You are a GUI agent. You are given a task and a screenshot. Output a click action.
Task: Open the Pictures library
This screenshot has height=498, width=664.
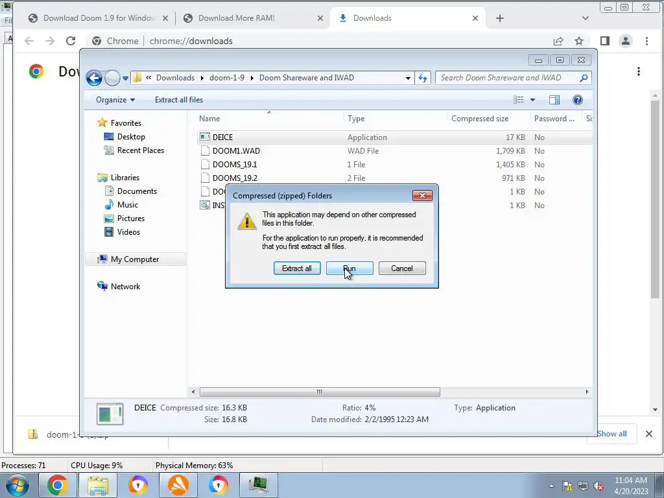(x=131, y=218)
